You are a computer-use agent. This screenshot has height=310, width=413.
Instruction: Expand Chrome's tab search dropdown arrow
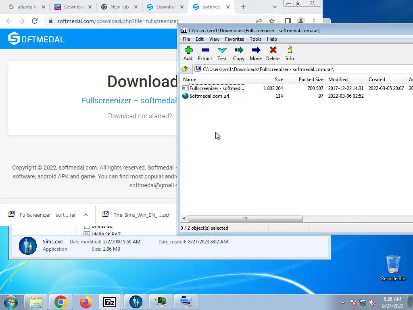pos(274,7)
